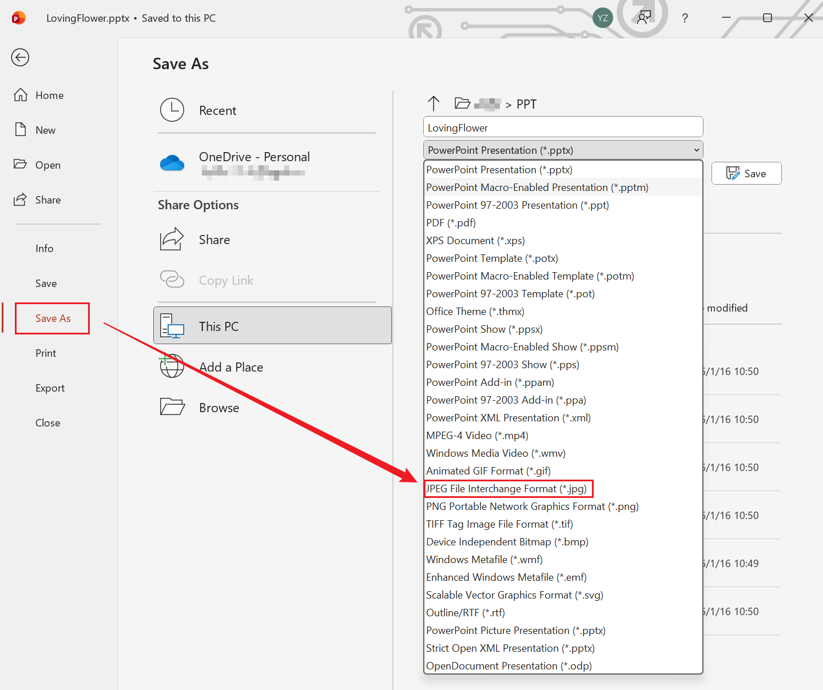Click the OneDrive cloud icon

coord(172,163)
